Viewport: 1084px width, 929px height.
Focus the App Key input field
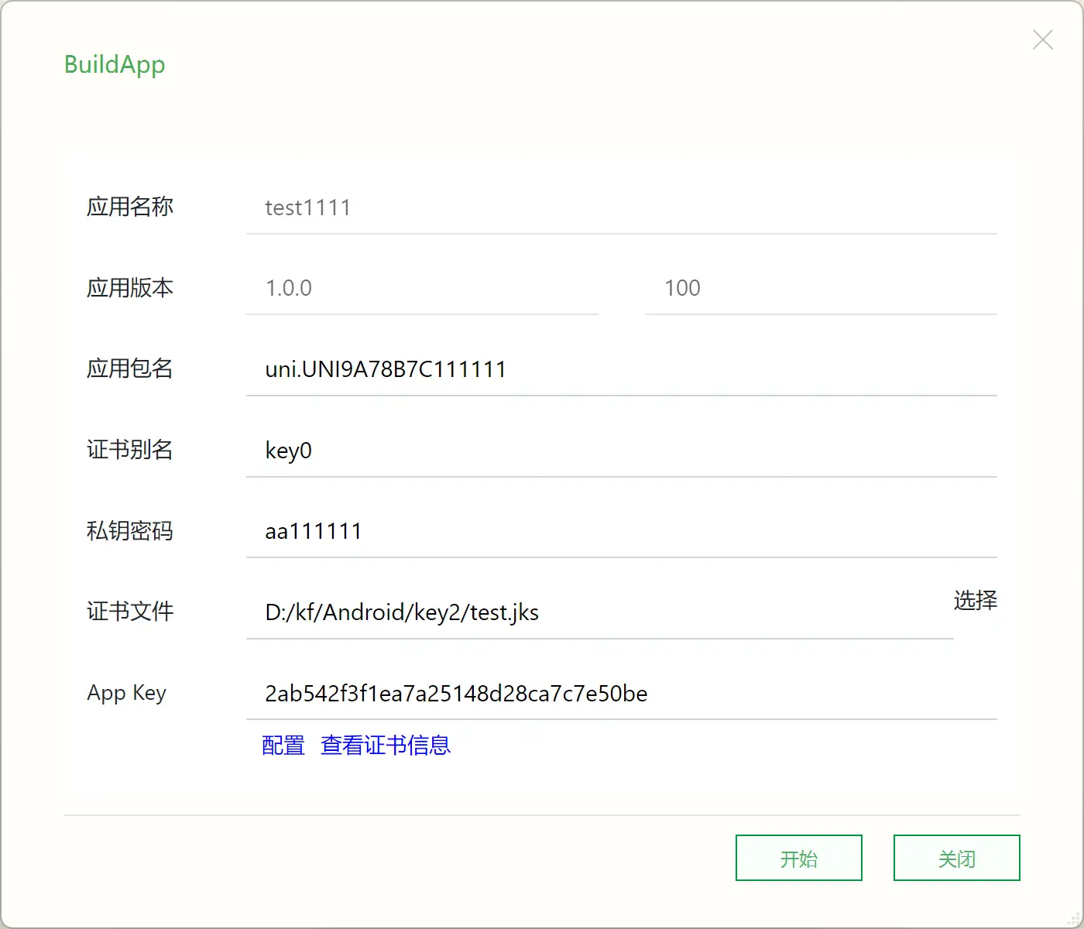621,693
